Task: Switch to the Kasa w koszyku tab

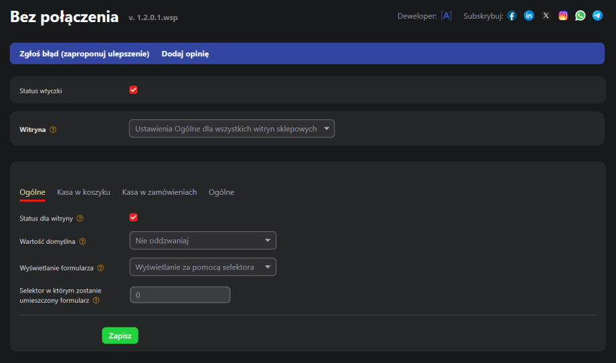Action: 84,192
